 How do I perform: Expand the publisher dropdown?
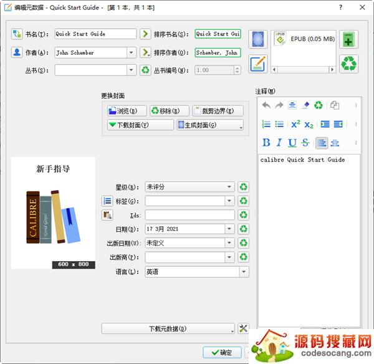[229, 257]
